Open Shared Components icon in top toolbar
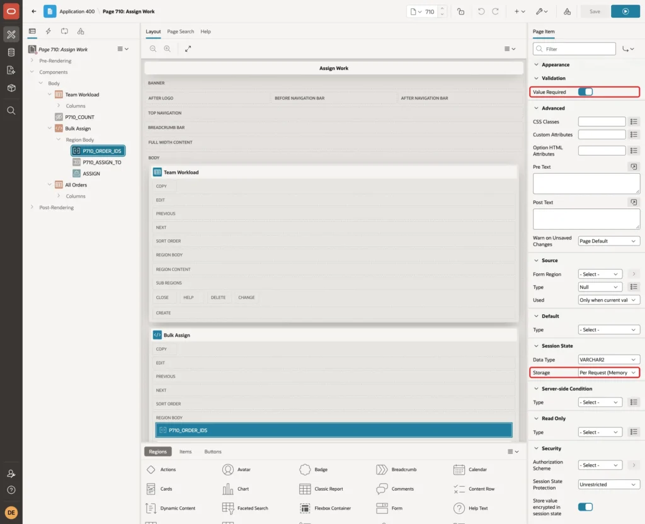 pos(568,11)
